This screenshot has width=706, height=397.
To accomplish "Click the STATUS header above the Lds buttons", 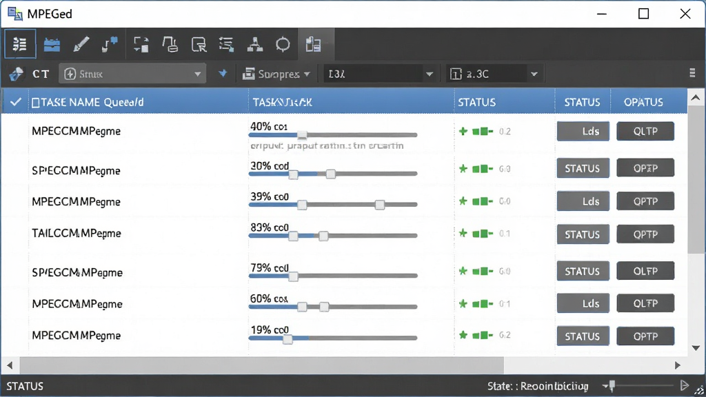I will coord(582,103).
